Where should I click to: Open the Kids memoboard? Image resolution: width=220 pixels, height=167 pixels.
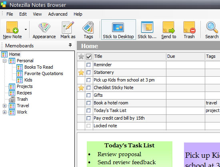(x=28, y=80)
